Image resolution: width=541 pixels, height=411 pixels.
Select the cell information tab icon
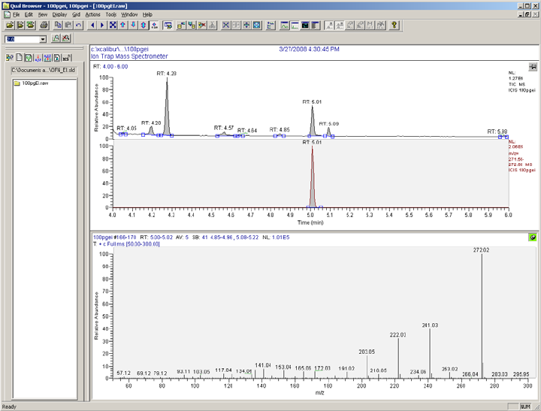10,58
